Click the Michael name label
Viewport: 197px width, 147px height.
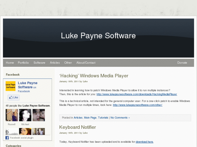pyautogui.click(x=25, y=124)
